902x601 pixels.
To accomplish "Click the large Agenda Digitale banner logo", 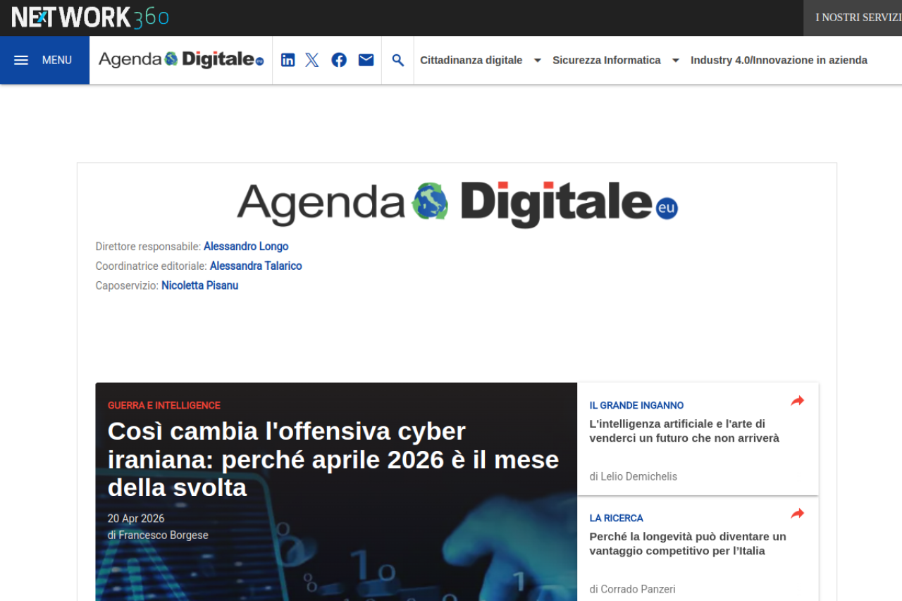I will pyautogui.click(x=457, y=203).
